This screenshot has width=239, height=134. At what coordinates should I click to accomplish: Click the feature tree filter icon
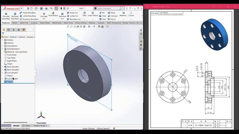pyautogui.click(x=3, y=33)
